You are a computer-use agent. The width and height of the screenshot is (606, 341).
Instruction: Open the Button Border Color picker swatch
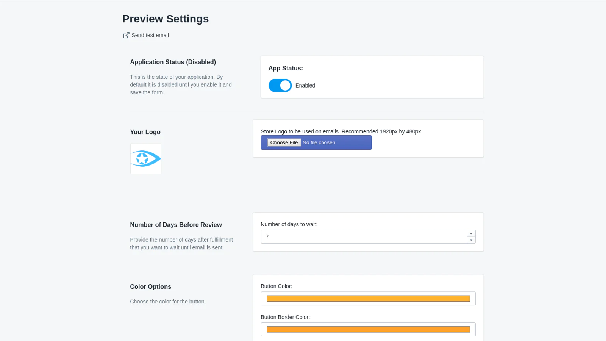point(368,330)
